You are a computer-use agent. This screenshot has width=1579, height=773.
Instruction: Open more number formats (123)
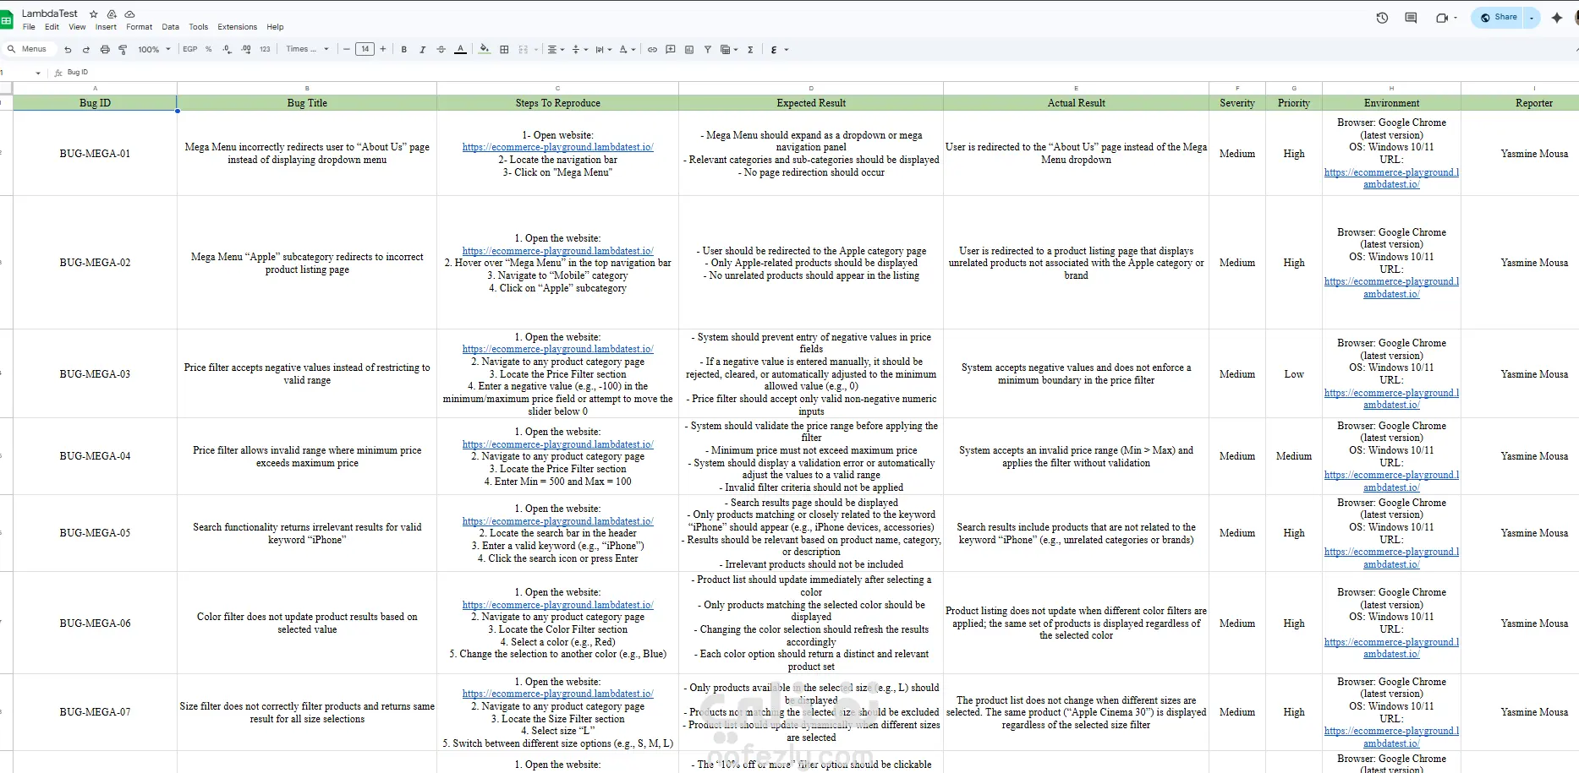click(x=265, y=50)
